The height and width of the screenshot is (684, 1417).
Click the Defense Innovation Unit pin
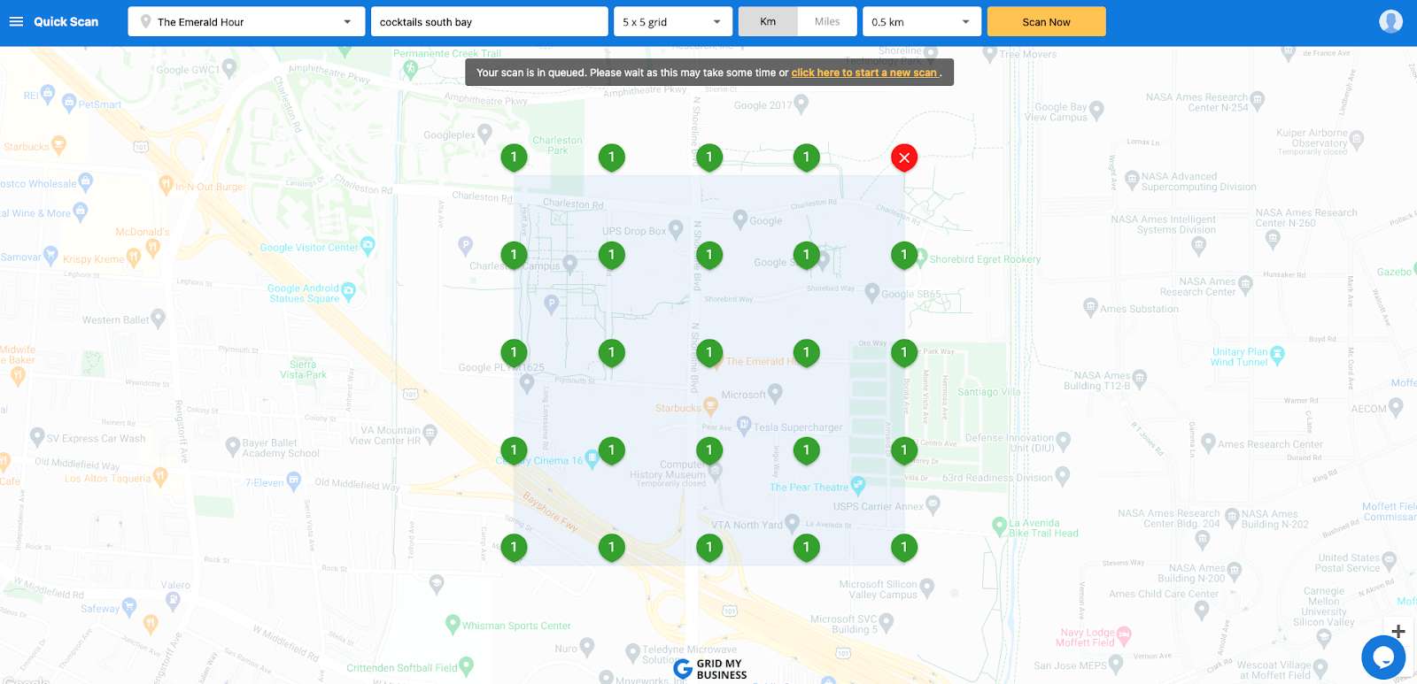tap(1064, 441)
